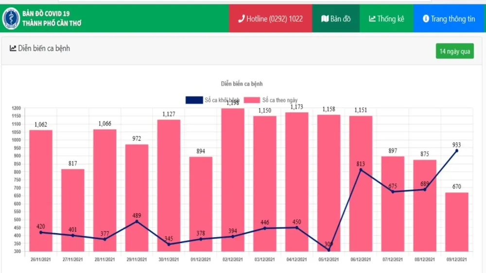Image resolution: width=486 pixels, height=273 pixels.
Task: Click the Cần Thơ health department logo
Action: coord(11,18)
